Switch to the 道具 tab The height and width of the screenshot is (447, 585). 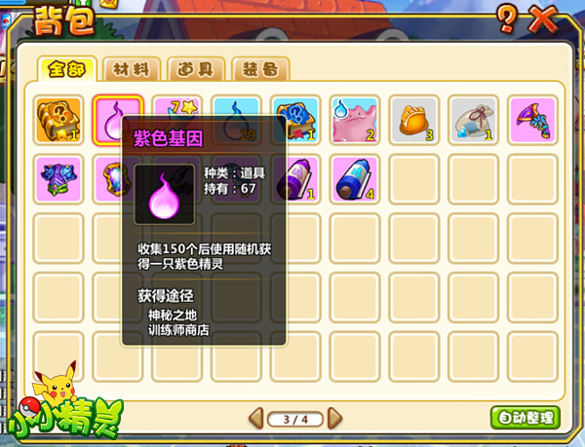pos(196,69)
